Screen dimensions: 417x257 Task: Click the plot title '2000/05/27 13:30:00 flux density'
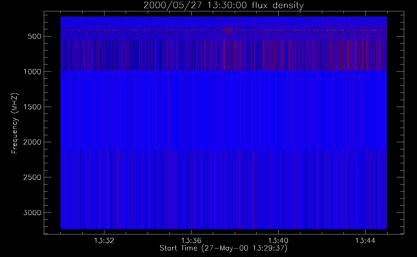[223, 5]
